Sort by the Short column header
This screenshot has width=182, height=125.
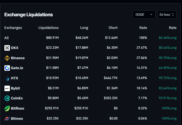[x=113, y=28]
